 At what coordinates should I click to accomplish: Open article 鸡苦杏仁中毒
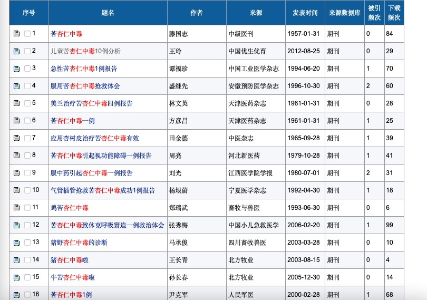[70, 208]
